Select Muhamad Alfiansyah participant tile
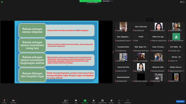Image resolution: width=186 pixels, height=104 pixels. pos(158,67)
